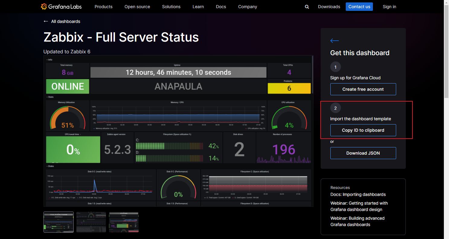Open Building advanced Grafana dashboards webinar

click(x=358, y=221)
